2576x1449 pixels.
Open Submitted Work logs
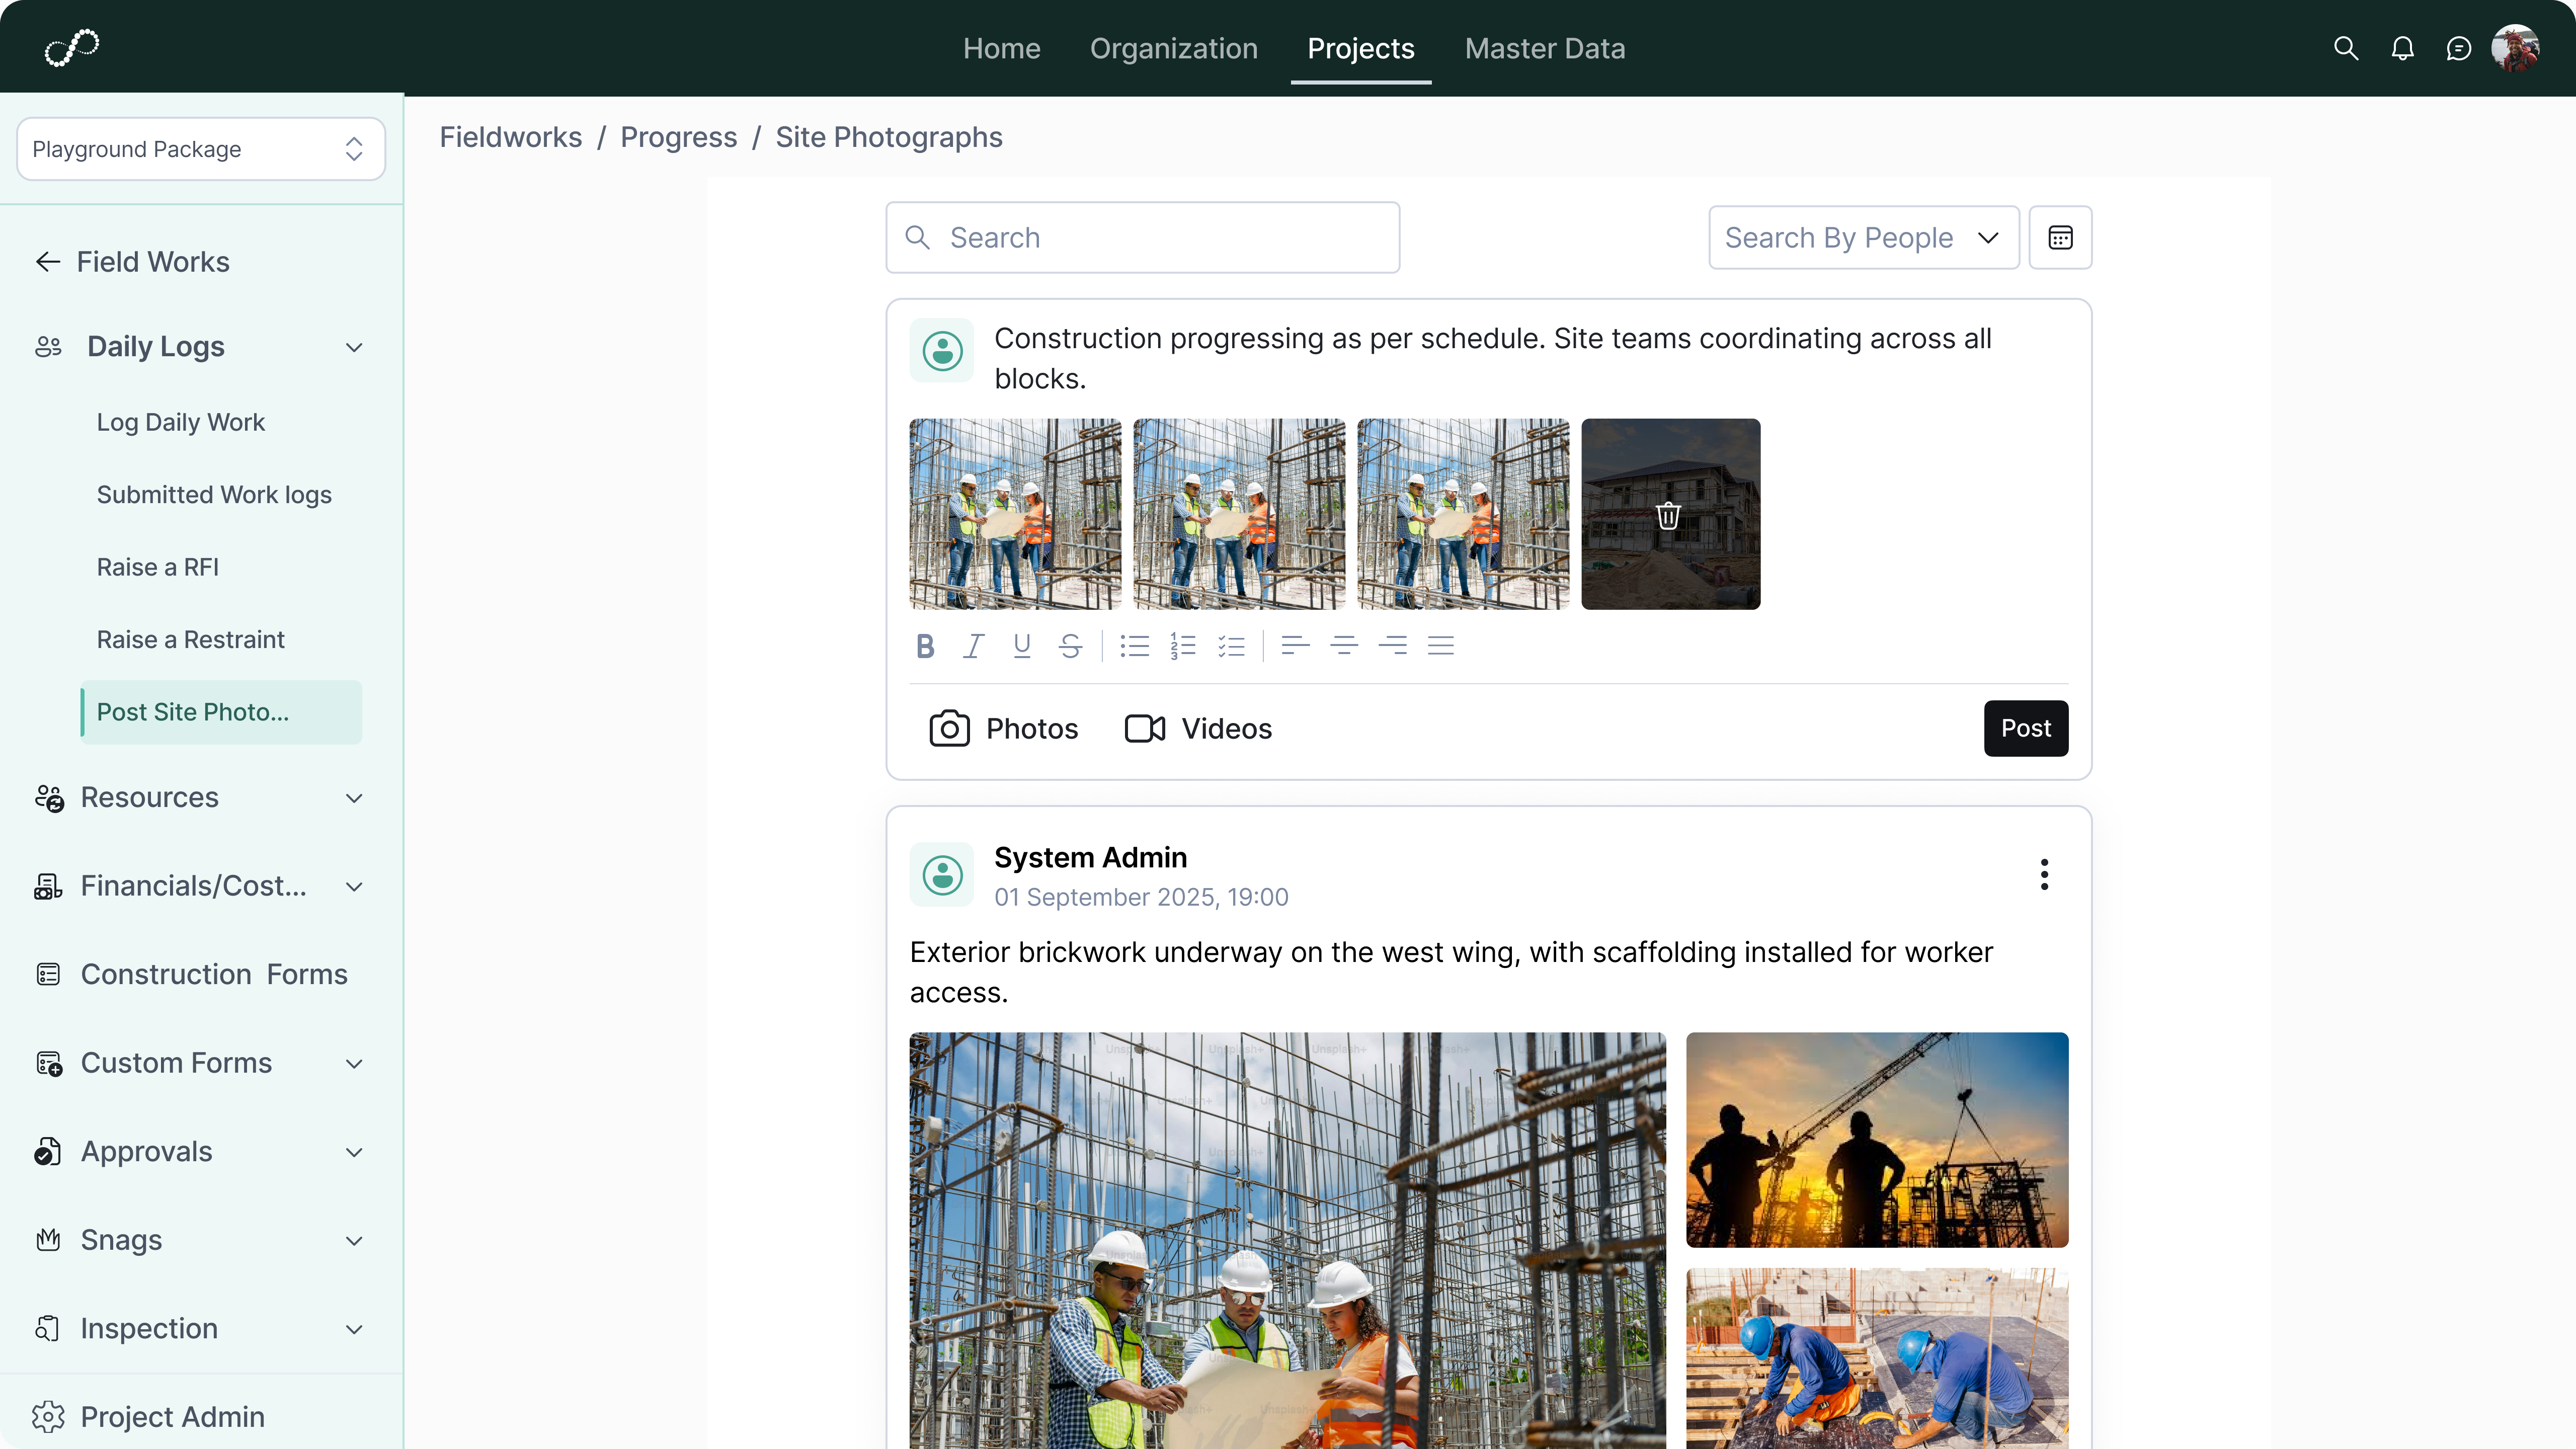tap(214, 495)
